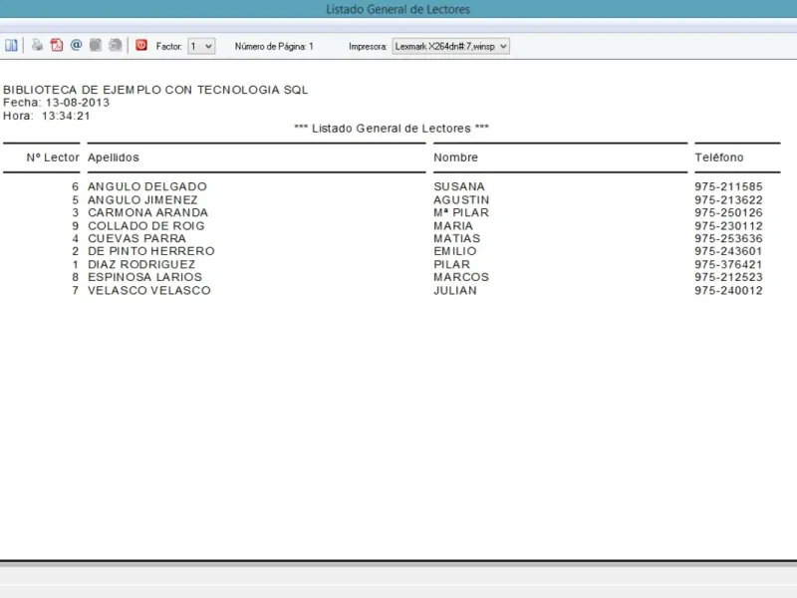Click the first gray page icon
Screen dimensions: 797x598
(96, 45)
